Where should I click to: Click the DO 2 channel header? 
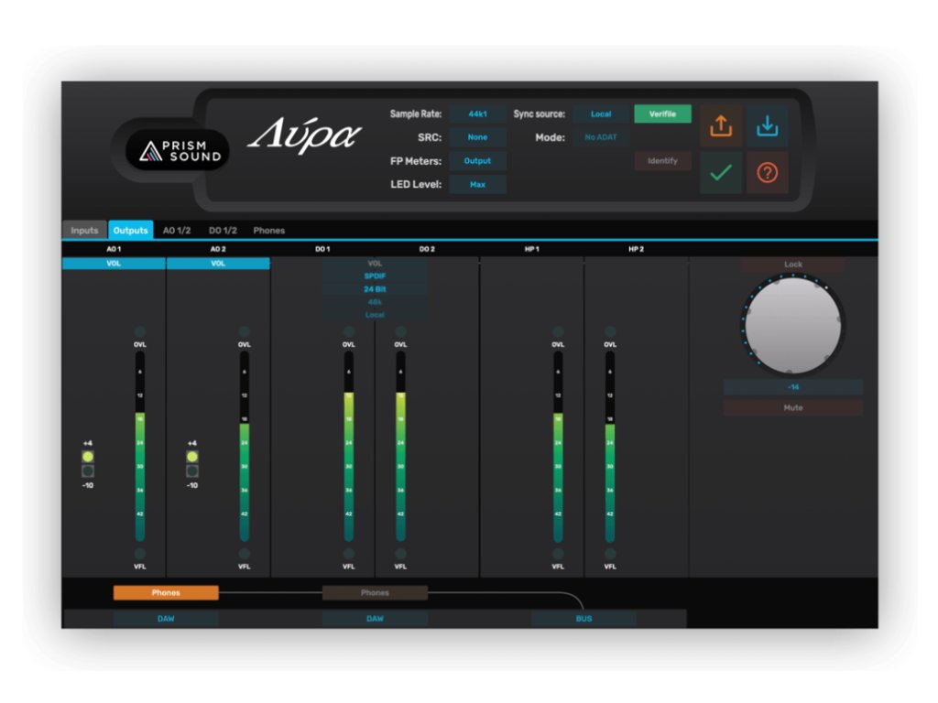427,249
